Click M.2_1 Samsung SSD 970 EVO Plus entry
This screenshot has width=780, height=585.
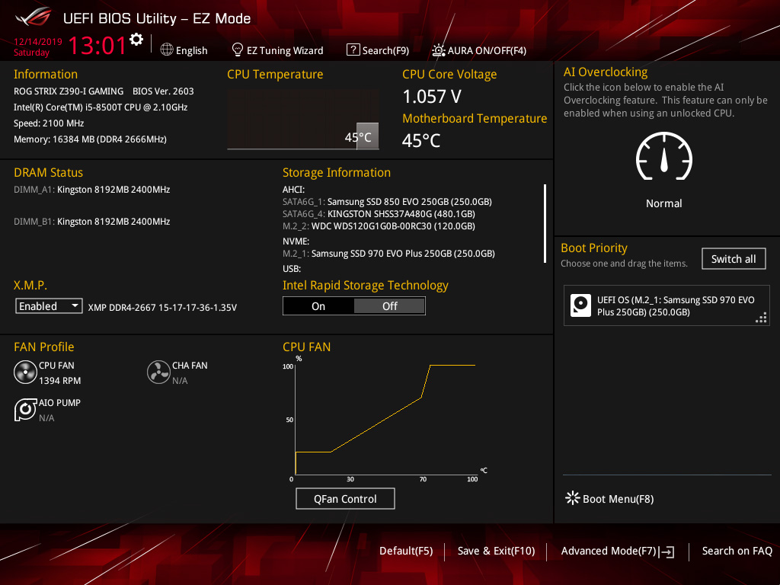pos(388,253)
